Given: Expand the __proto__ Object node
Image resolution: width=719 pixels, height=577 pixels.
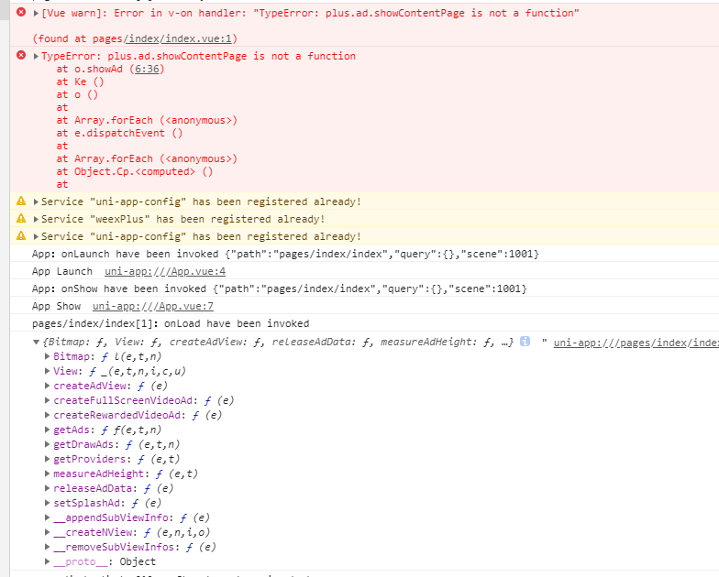Looking at the screenshot, I should (48, 561).
